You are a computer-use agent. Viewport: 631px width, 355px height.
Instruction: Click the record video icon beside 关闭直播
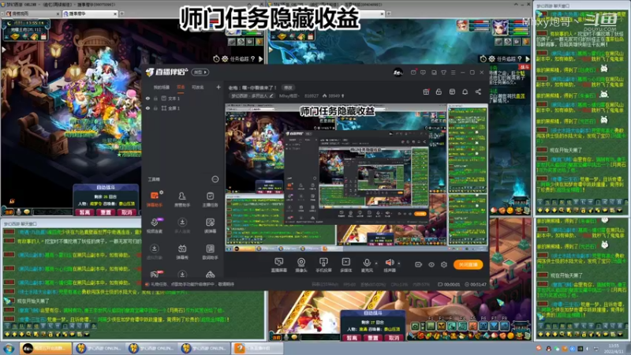point(419,264)
